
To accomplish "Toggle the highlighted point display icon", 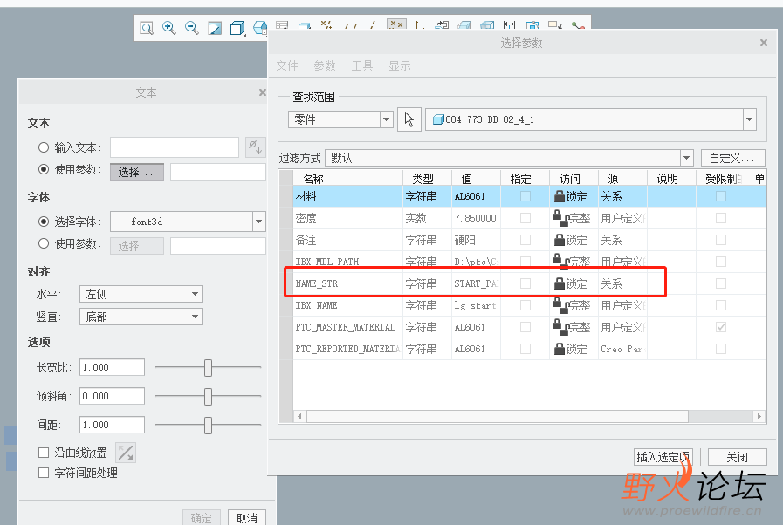I will click(x=396, y=24).
